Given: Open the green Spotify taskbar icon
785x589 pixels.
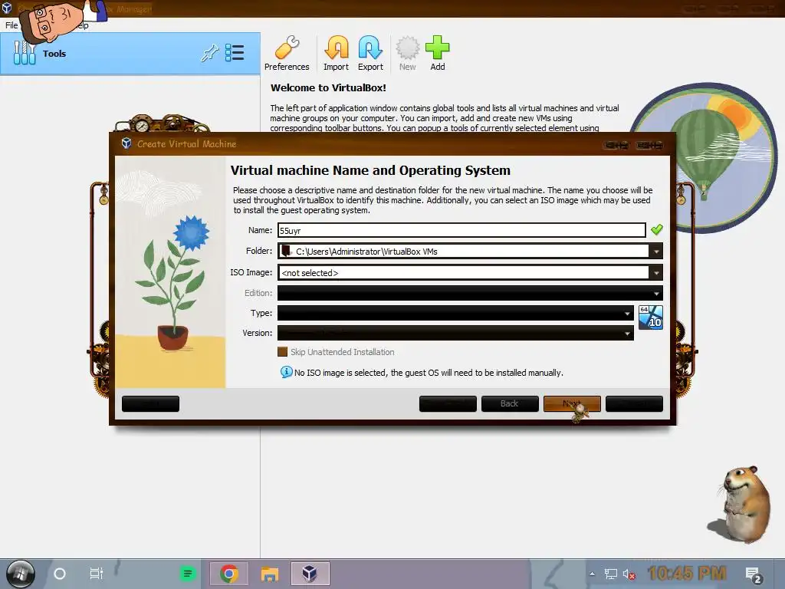Looking at the screenshot, I should coord(188,574).
